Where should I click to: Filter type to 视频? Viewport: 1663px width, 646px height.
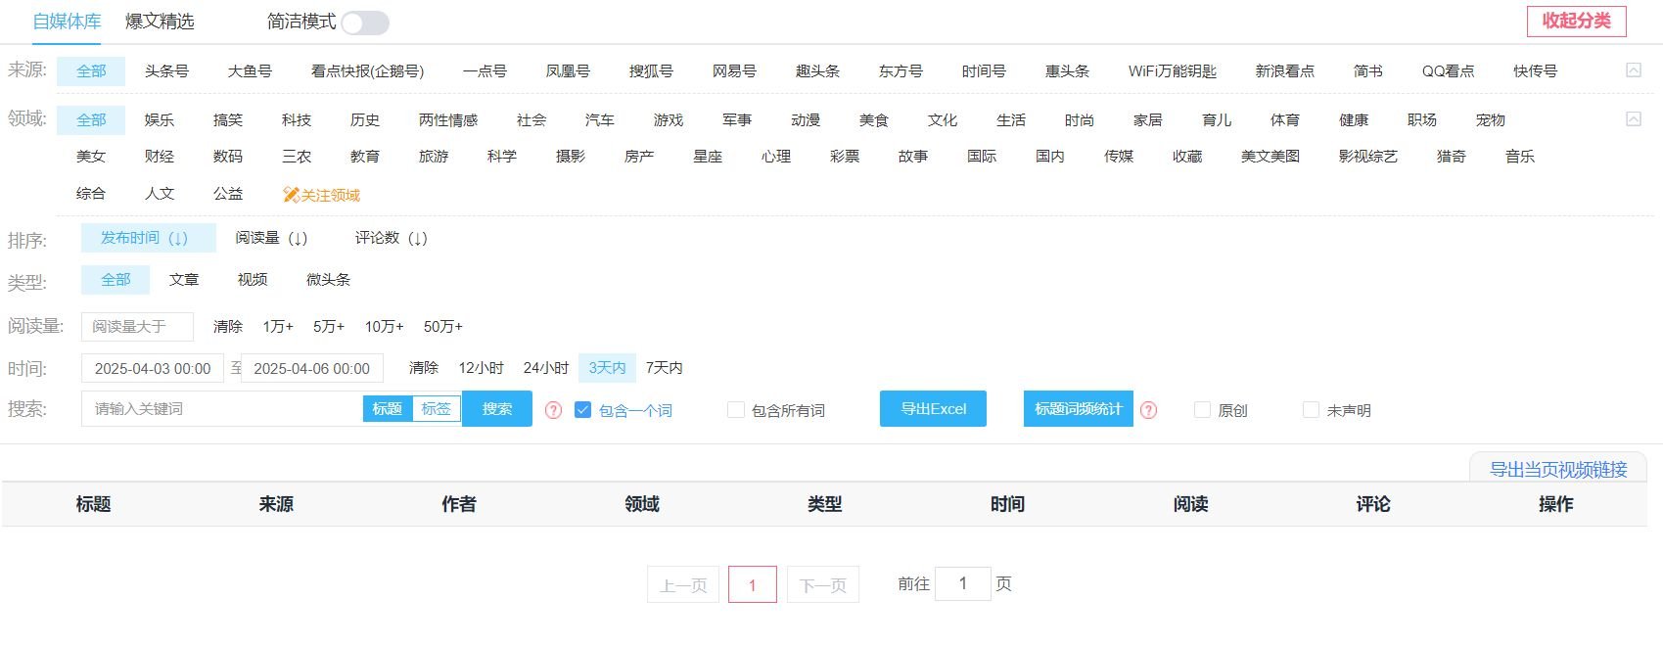click(252, 279)
